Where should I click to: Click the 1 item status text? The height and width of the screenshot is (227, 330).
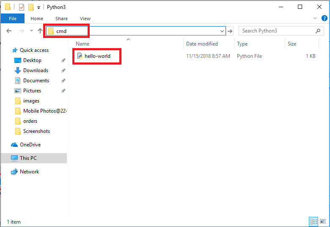[14, 222]
